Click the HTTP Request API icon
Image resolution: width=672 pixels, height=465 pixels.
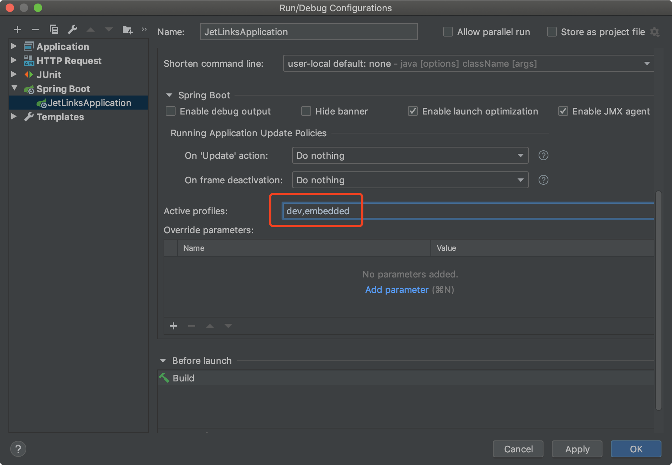(29, 60)
